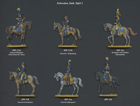140x106 pixels.
Task: Click the 'General Klingspor' caption text
Action: pos(17,52)
